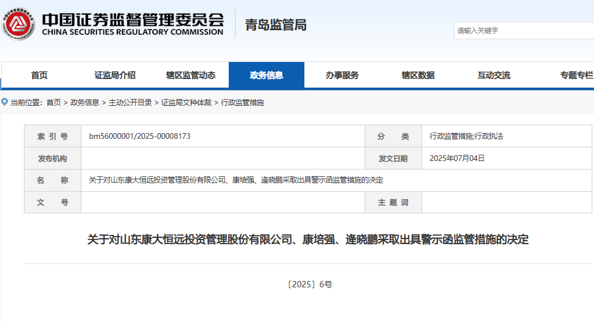Go to 首页 in the breadcrumb

point(53,102)
